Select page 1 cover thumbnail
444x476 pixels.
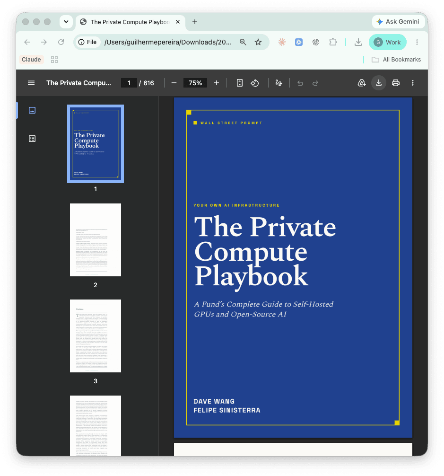[x=96, y=143]
